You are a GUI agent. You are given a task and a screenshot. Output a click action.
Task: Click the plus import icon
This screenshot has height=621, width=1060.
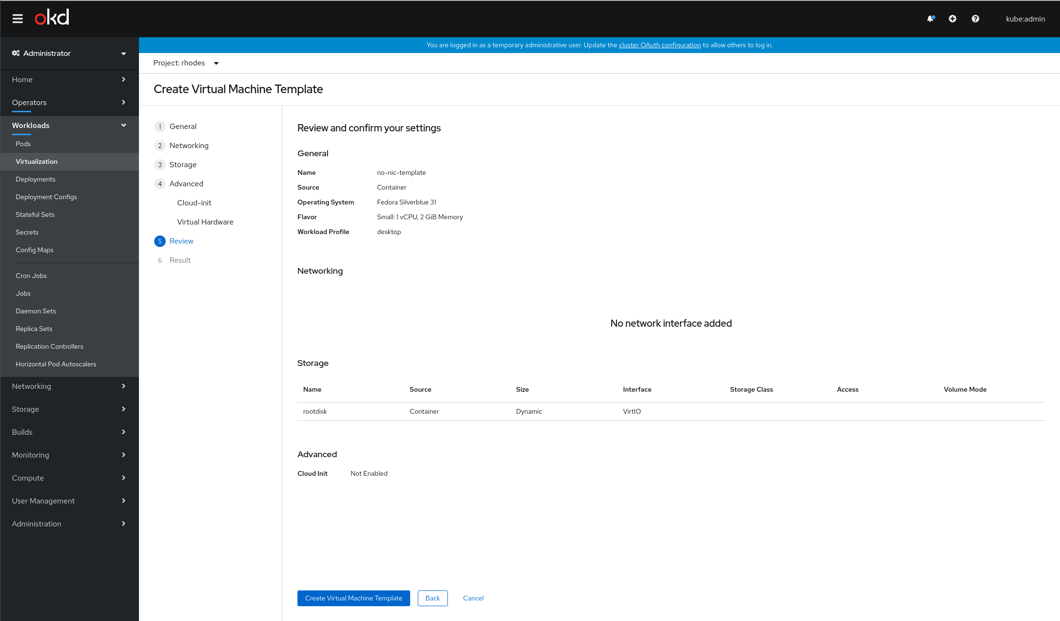953,19
